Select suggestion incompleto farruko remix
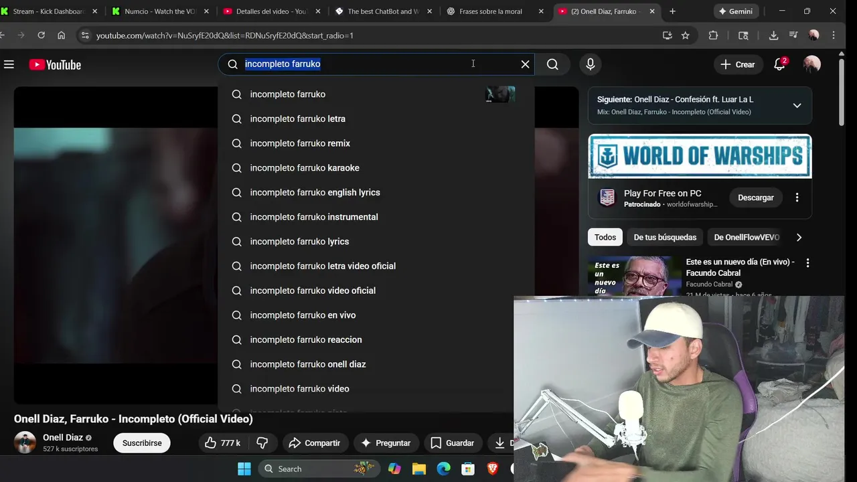Viewport: 857px width, 482px height. [376, 143]
